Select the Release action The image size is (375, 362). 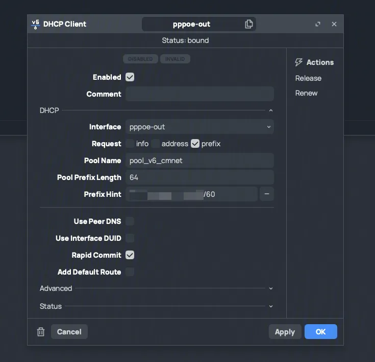pos(308,78)
